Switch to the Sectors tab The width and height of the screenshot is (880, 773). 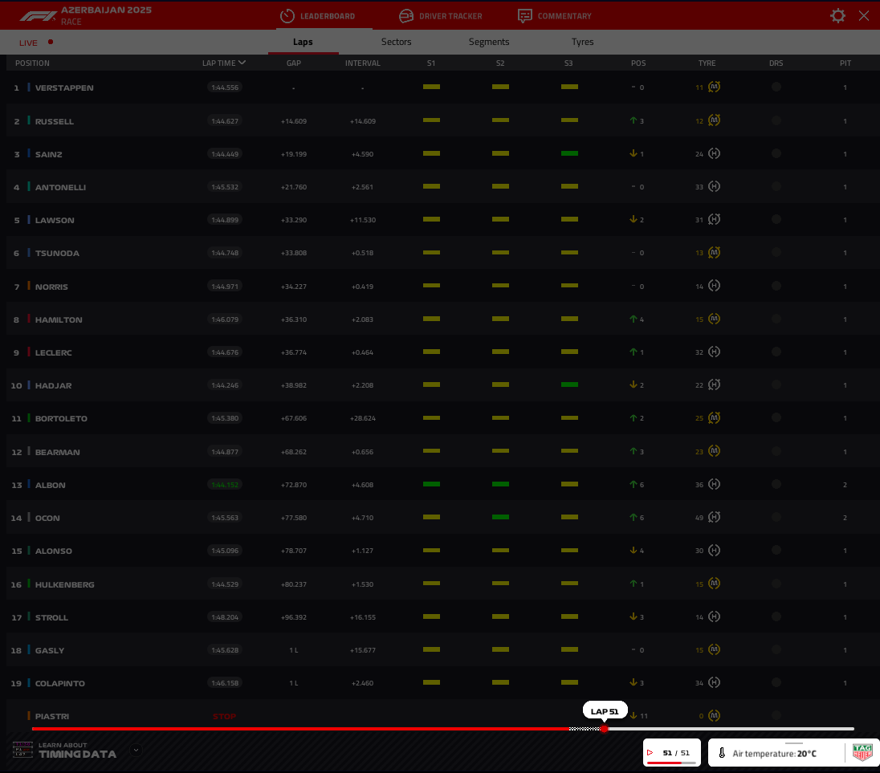(x=396, y=42)
